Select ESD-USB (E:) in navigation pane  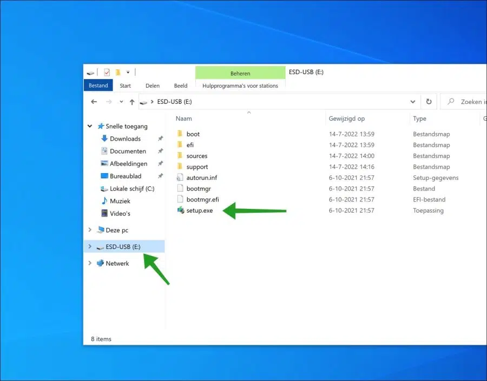tap(123, 247)
